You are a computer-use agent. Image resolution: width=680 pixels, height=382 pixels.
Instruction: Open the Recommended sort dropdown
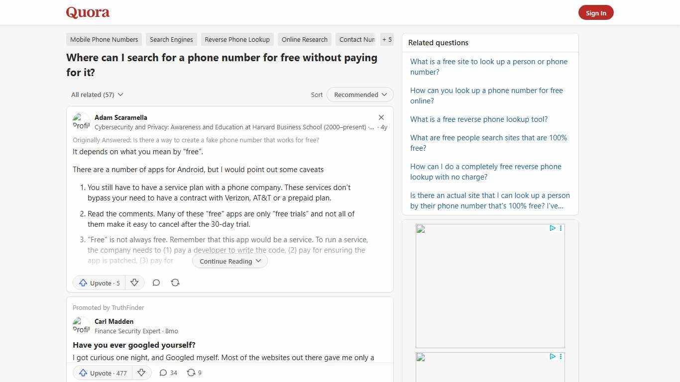click(359, 95)
